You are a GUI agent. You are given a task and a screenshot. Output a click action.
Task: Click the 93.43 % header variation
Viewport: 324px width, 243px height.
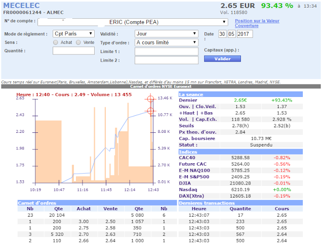(277, 6)
